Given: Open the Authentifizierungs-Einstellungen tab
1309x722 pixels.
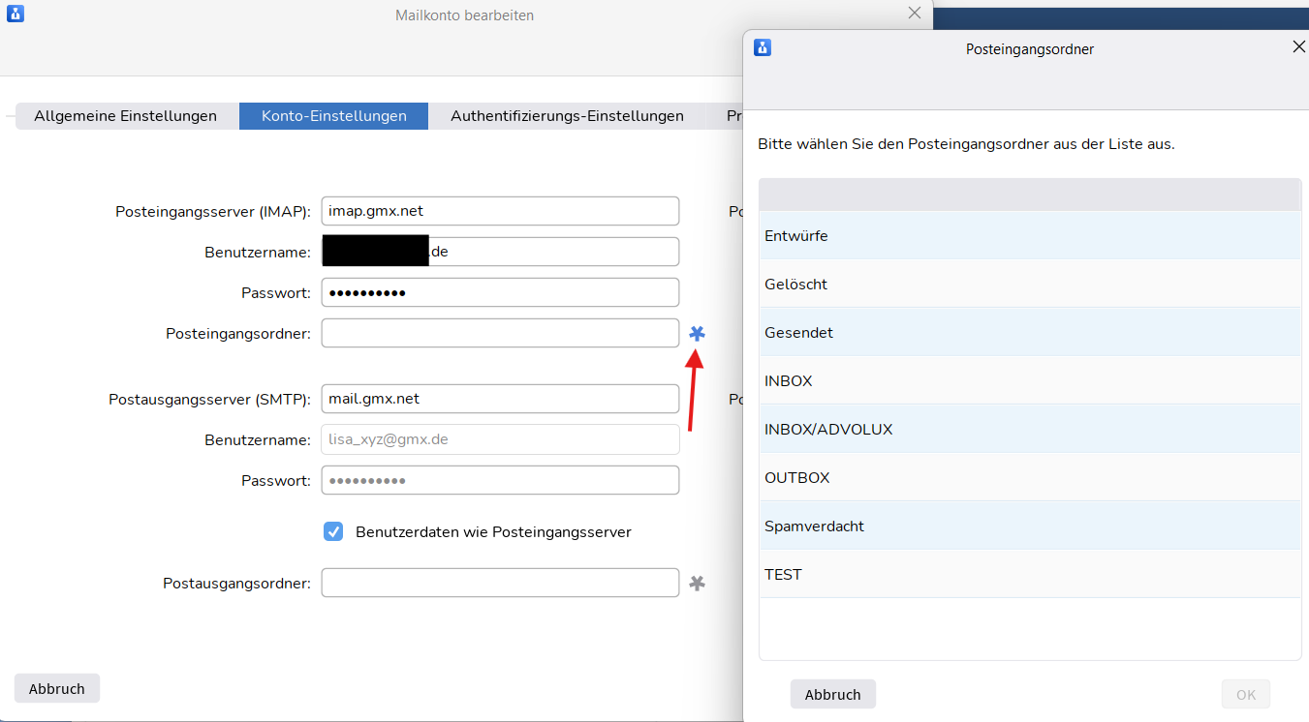Looking at the screenshot, I should (x=567, y=116).
